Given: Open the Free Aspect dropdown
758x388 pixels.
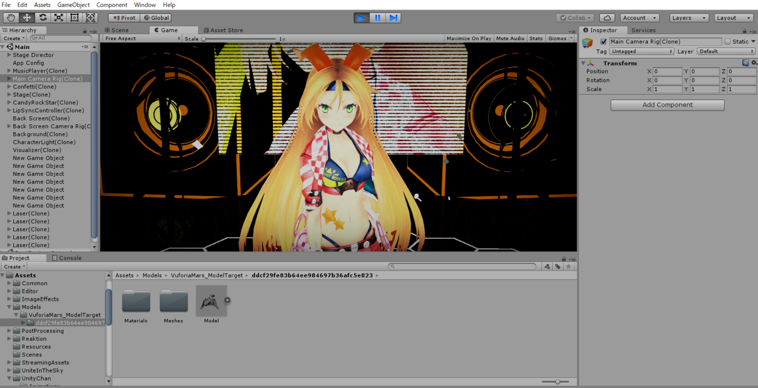Looking at the screenshot, I should (x=141, y=38).
